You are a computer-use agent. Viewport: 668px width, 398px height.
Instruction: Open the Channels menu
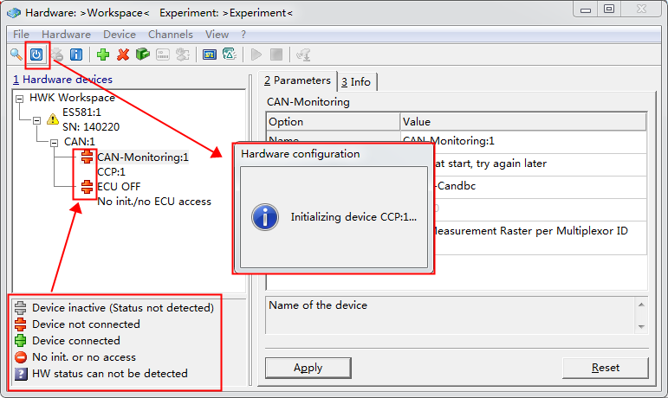point(171,35)
